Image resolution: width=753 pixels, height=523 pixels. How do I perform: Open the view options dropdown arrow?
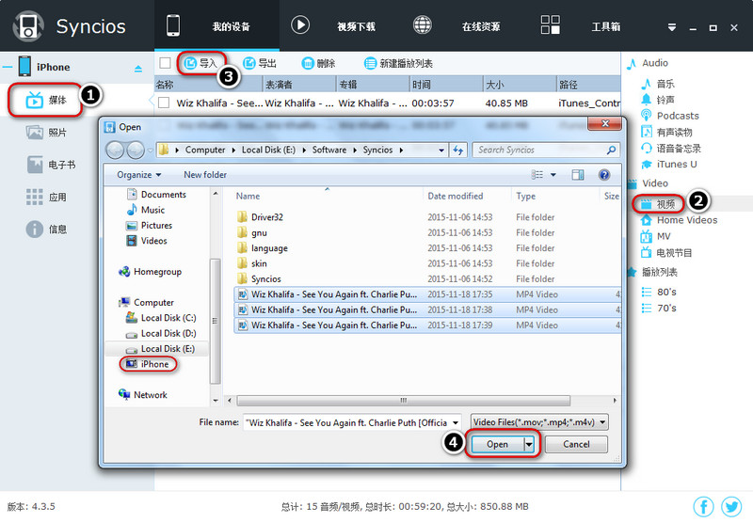pyautogui.click(x=553, y=175)
